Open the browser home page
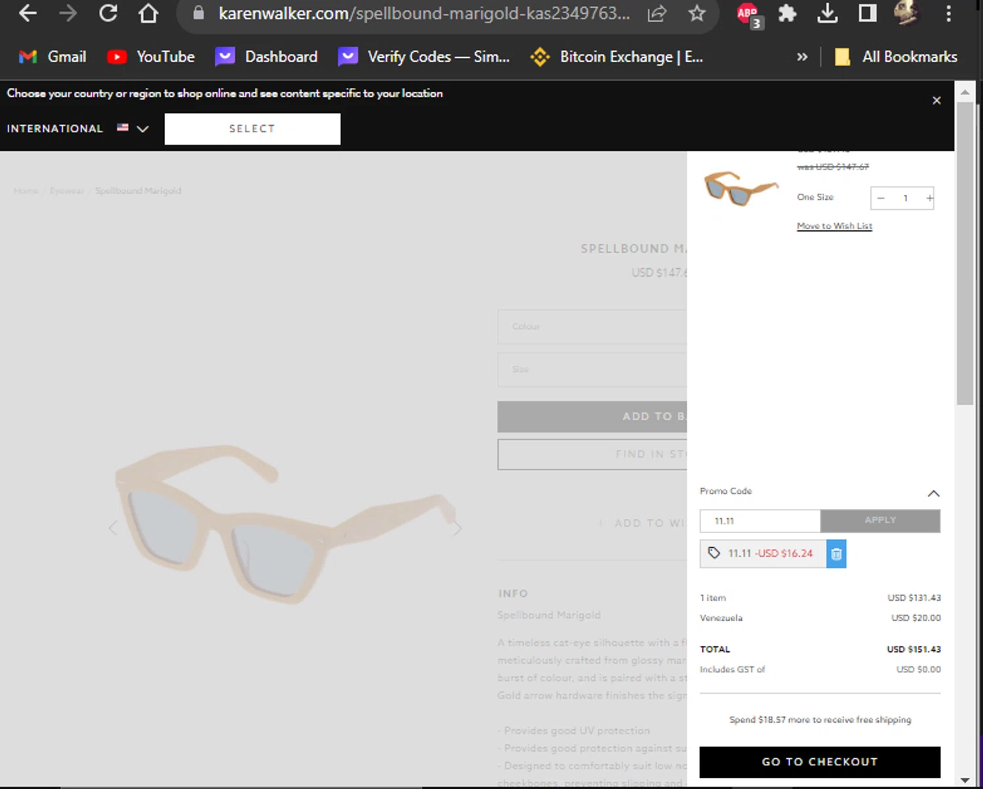The image size is (983, 789). click(x=148, y=13)
